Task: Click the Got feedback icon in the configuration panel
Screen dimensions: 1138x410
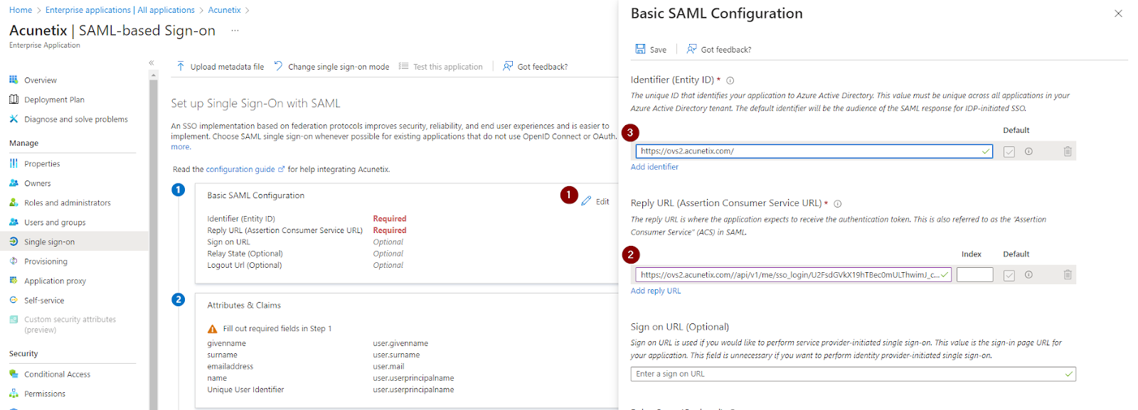Action: [x=691, y=49]
